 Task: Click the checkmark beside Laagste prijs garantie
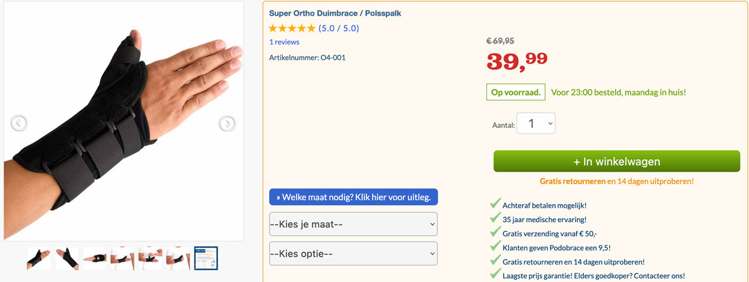(495, 275)
